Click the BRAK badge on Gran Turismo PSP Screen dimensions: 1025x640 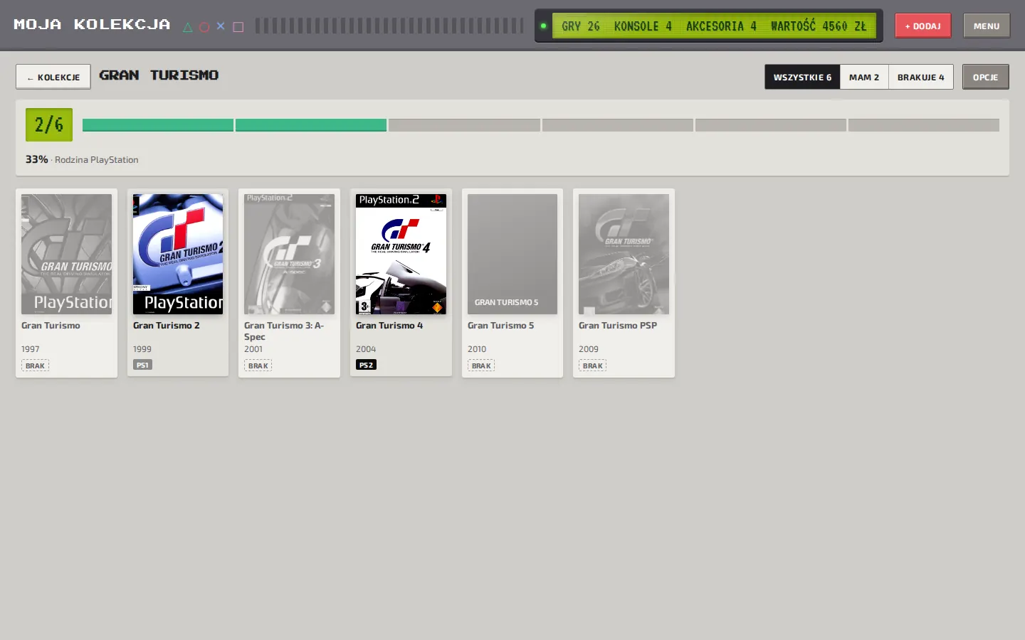coord(592,366)
